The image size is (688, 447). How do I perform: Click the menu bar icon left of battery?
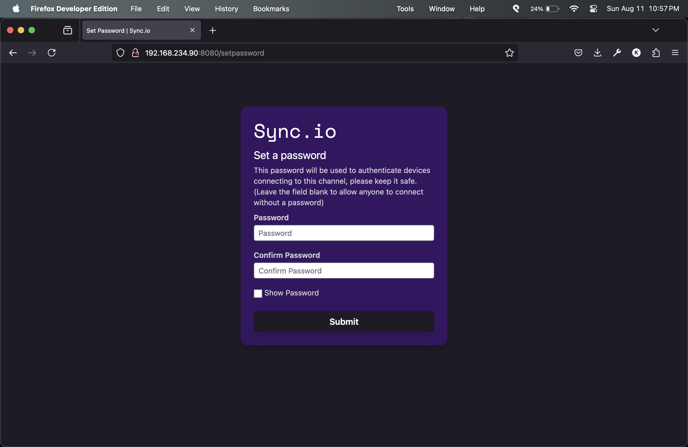pos(516,9)
